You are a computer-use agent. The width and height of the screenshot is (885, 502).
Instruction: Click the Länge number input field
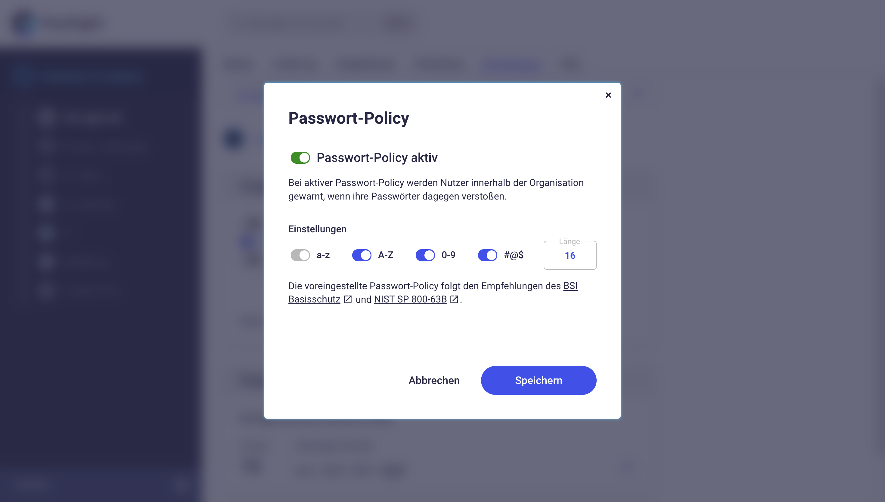point(570,256)
